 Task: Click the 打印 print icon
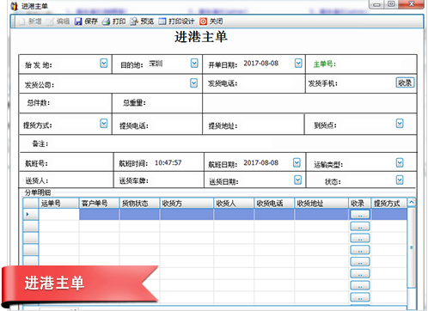tap(106, 21)
